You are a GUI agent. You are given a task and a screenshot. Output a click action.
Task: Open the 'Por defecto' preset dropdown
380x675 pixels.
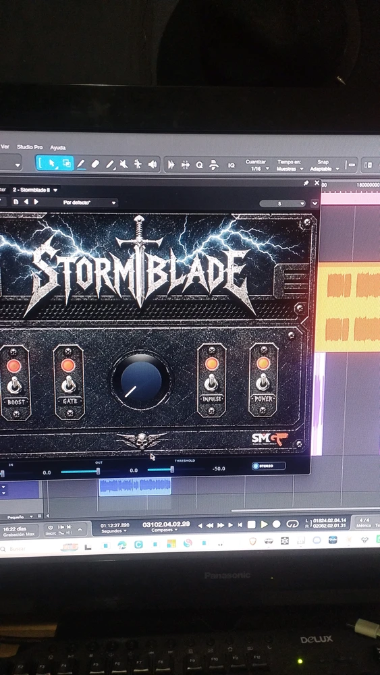pos(90,202)
